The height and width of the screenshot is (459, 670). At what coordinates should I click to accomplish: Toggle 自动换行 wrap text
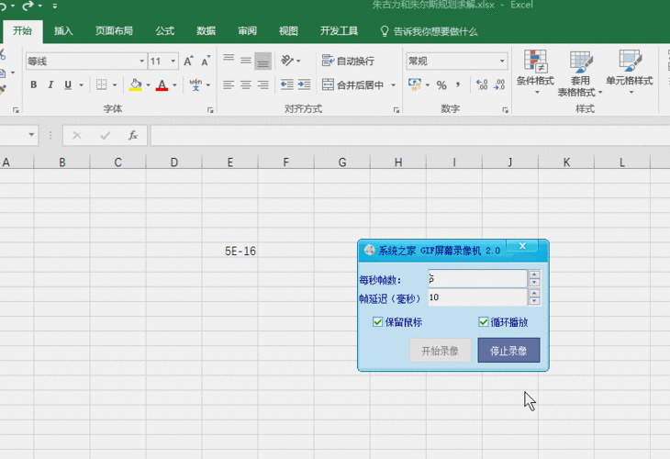348,62
